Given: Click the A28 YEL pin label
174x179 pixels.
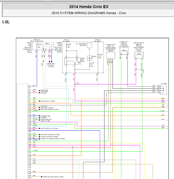Looking at the screenshot, I should (x=32, y=142).
